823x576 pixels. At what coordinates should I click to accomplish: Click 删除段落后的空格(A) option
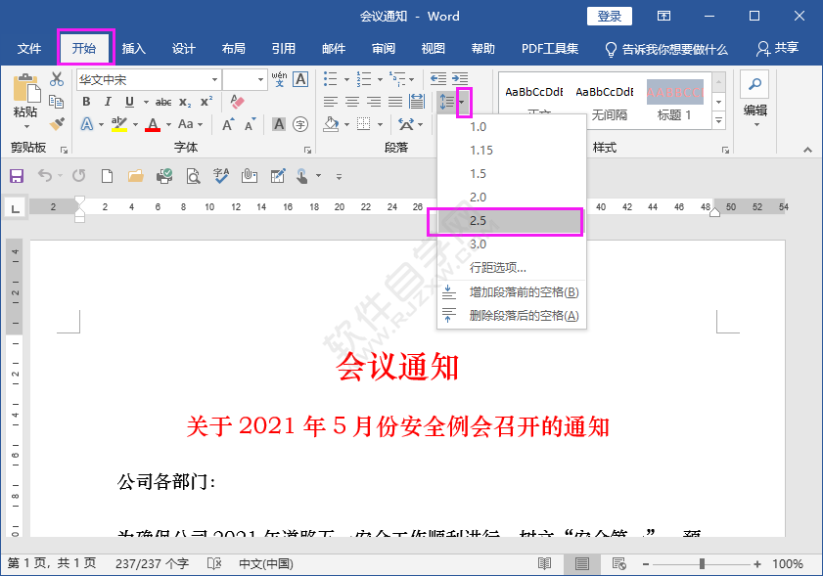click(512, 316)
